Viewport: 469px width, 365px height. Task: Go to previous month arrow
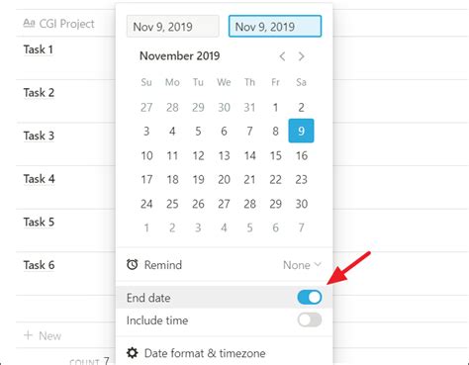[282, 56]
